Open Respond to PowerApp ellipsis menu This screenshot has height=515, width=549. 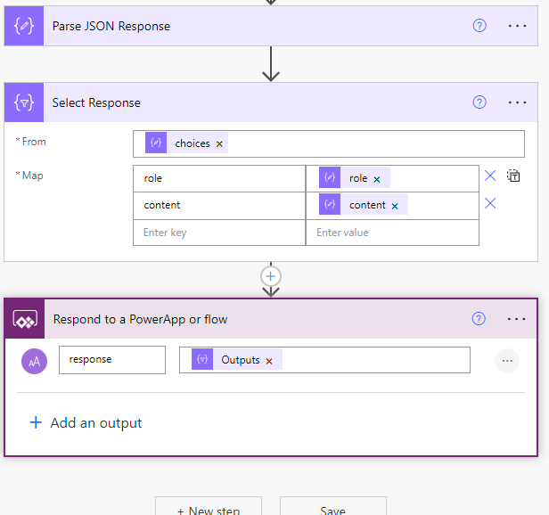(516, 319)
